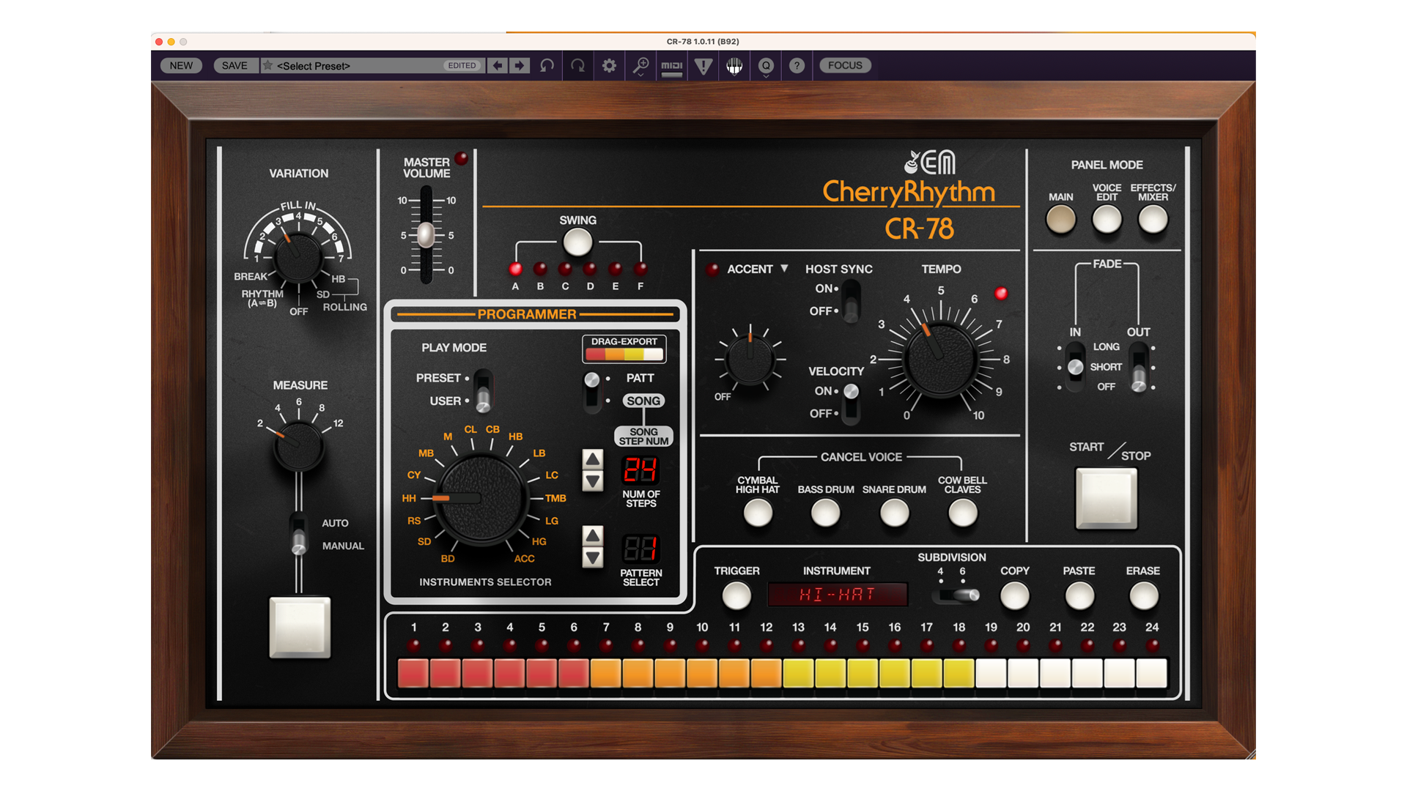
Task: Click the DRAG-EXPORT color strip
Action: click(624, 354)
